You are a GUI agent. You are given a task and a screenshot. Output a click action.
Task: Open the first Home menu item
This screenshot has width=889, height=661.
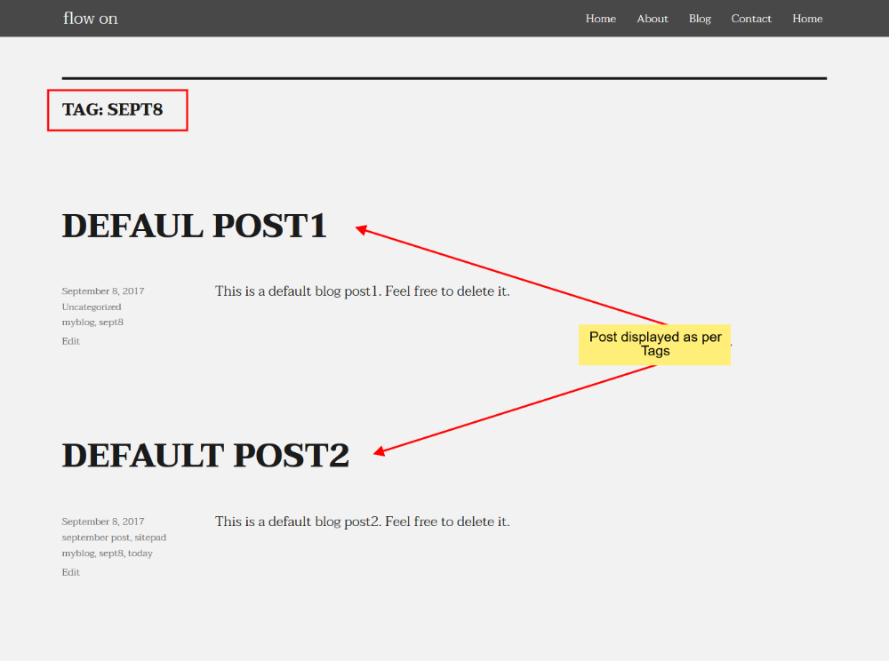pyautogui.click(x=600, y=19)
